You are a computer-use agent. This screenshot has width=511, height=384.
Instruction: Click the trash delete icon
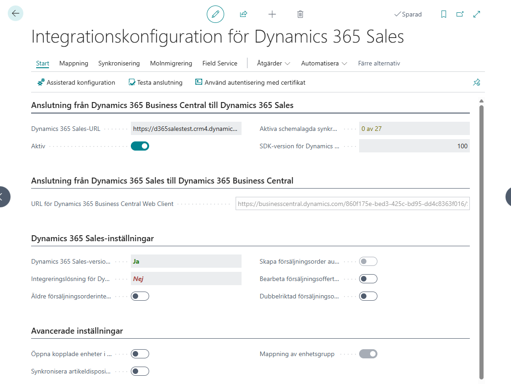(300, 14)
